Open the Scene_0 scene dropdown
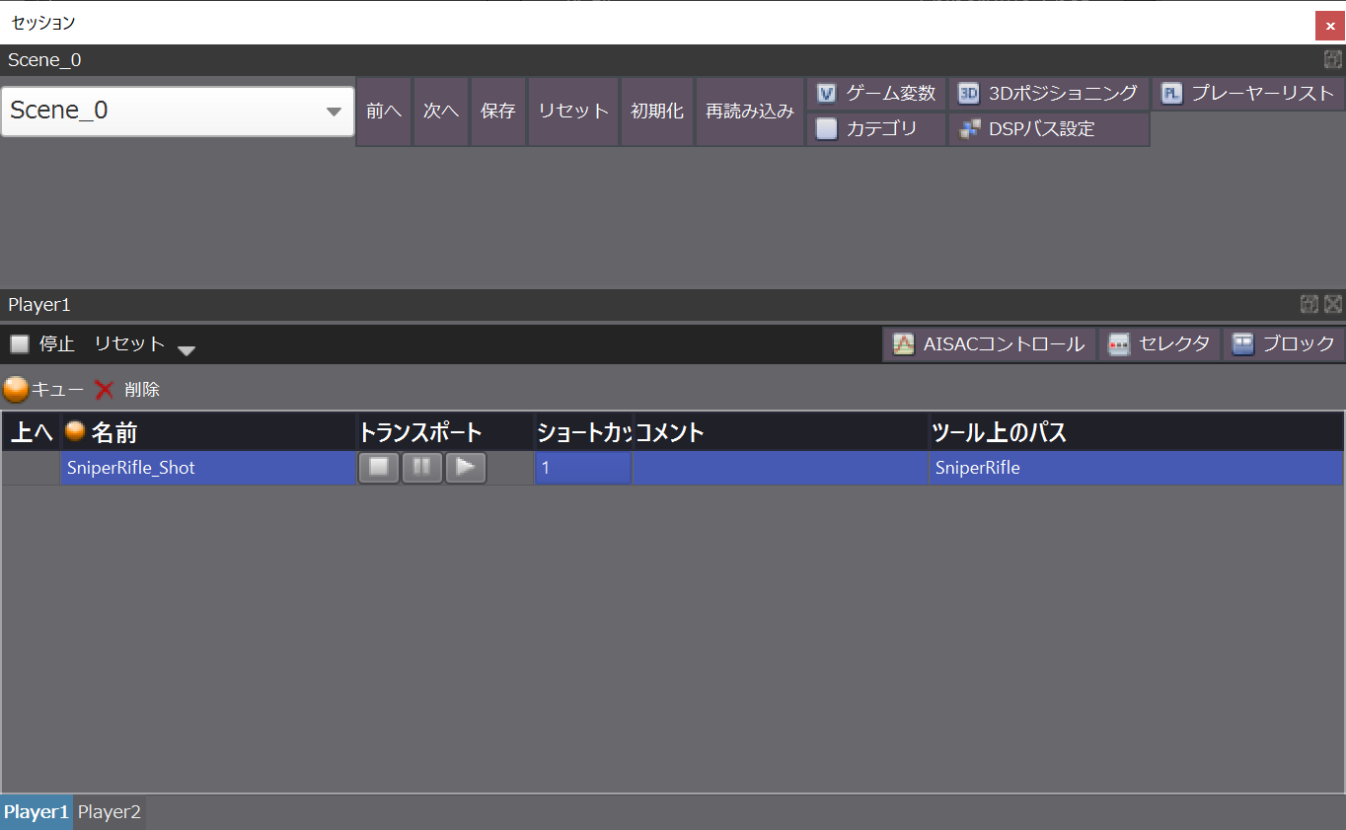 click(178, 112)
